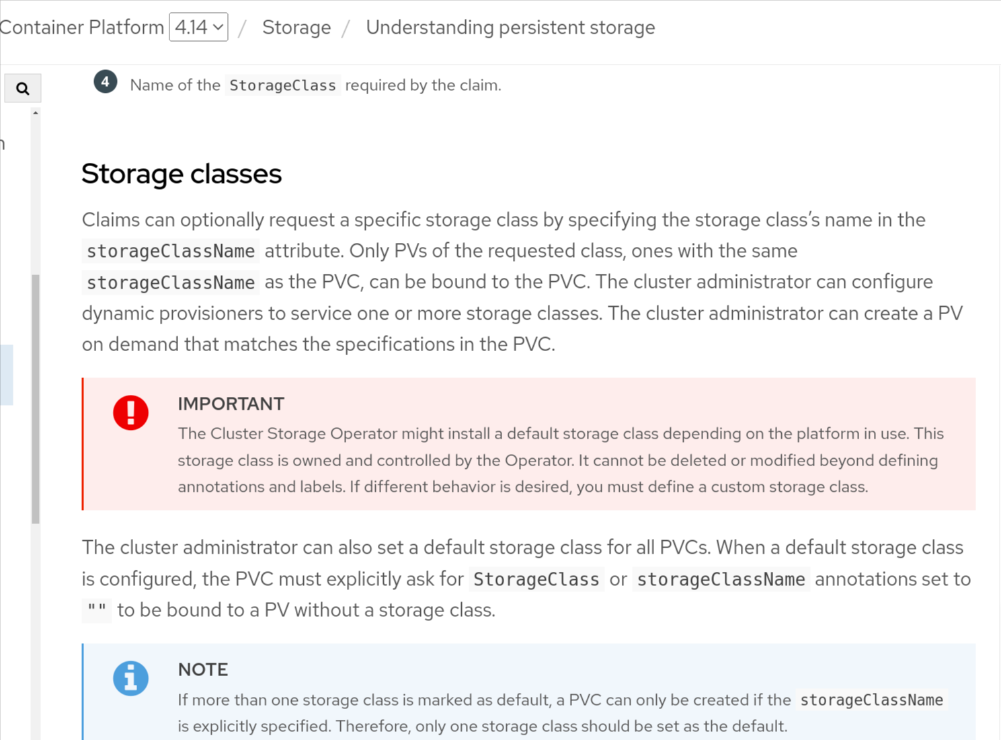Click the StorageClass inline code label

282,85
